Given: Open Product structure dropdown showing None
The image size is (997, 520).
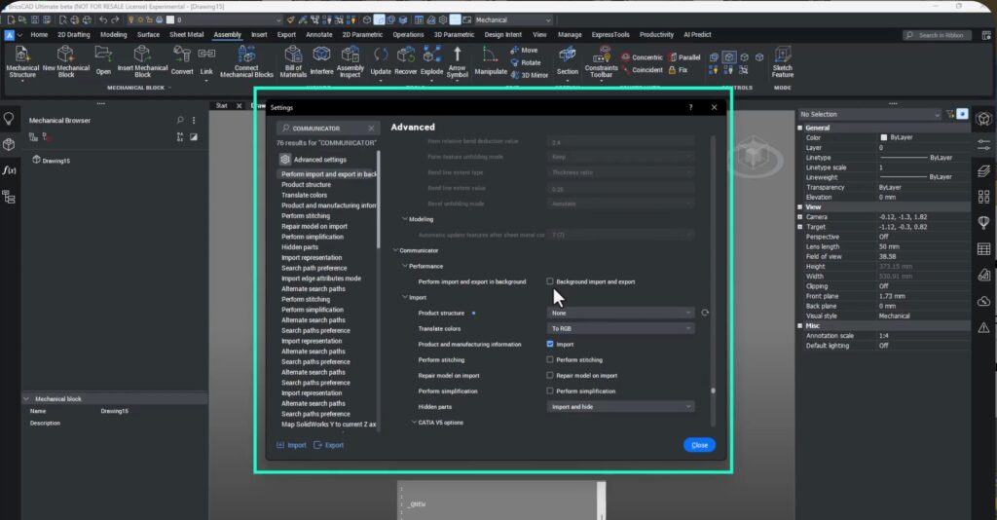Looking at the screenshot, I should (x=620, y=313).
